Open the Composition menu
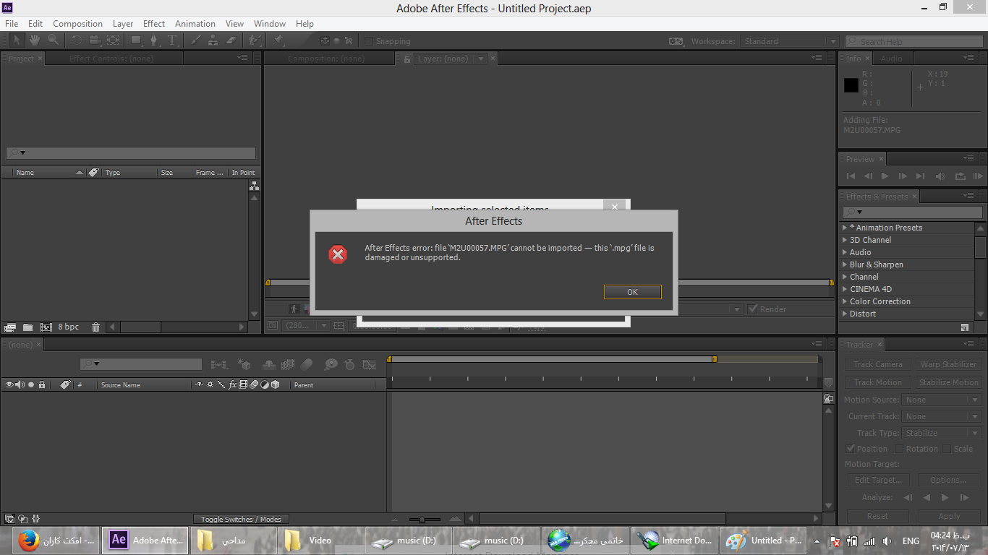The height and width of the screenshot is (555, 988). pyautogui.click(x=77, y=24)
